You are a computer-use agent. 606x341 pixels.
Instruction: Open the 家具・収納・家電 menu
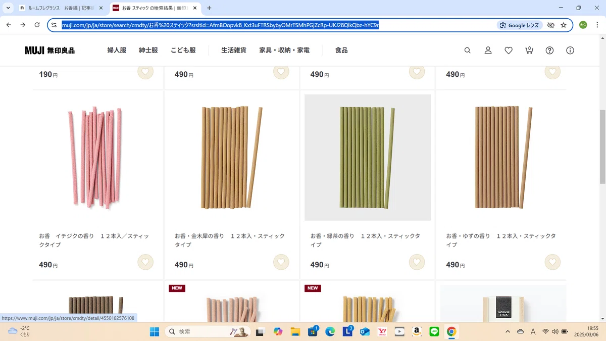pos(284,51)
